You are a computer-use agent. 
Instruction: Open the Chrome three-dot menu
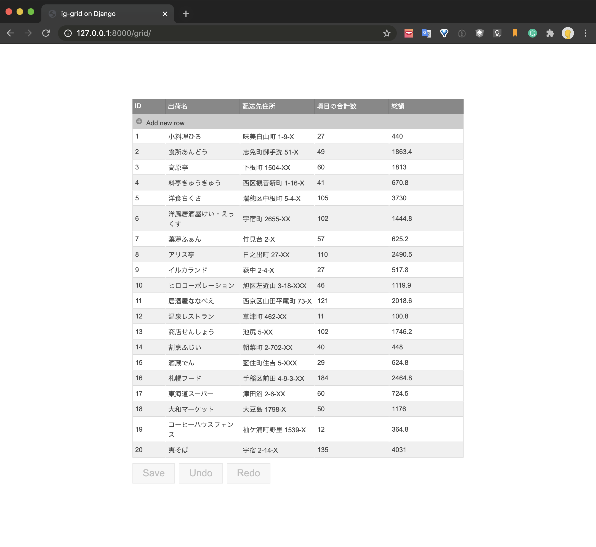coord(586,33)
